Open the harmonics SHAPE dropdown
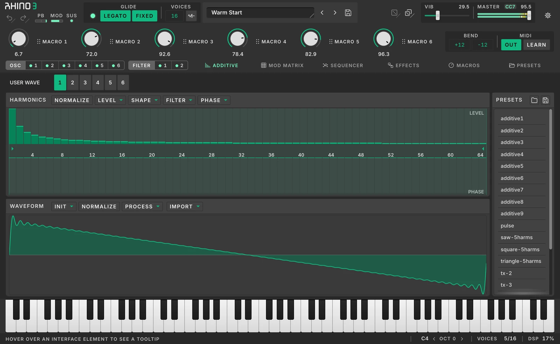The height and width of the screenshot is (344, 560). 144,100
